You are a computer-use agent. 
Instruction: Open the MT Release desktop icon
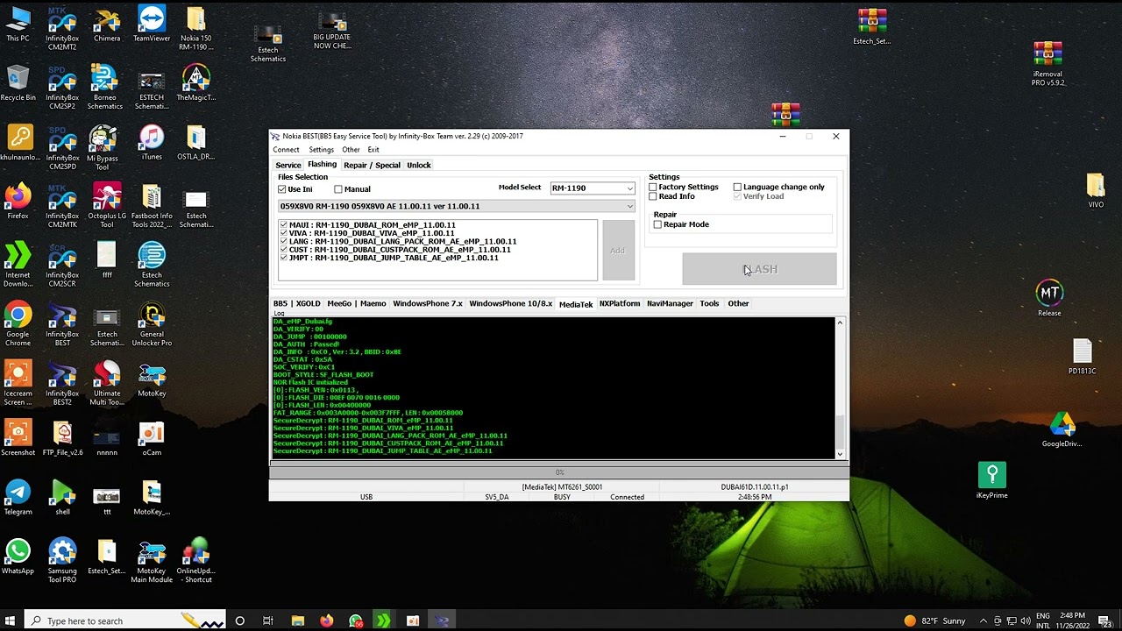tap(1049, 298)
